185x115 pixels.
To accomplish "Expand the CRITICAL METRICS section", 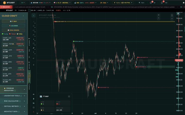I will coord(14,106).
